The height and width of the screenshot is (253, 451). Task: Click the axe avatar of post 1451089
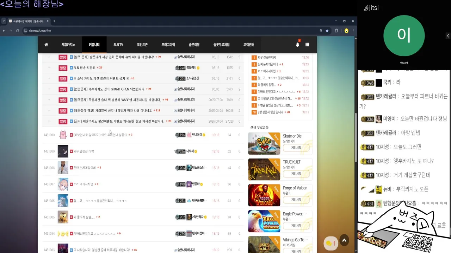tap(63, 151)
